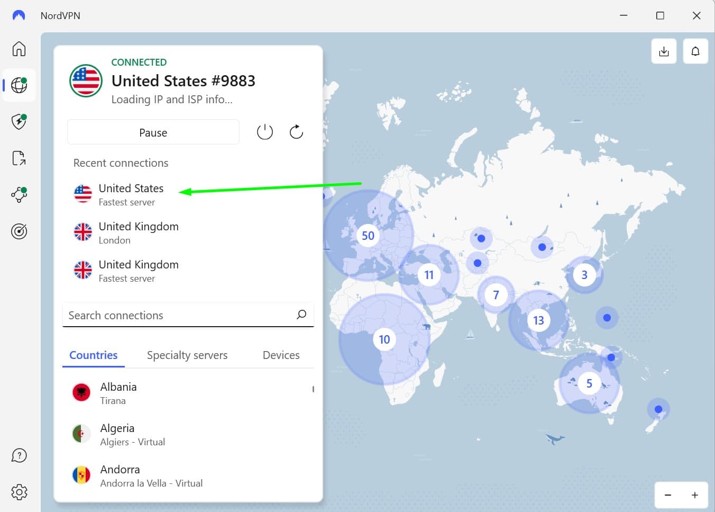Click the Search connections field
The width and height of the screenshot is (715, 512).
pos(188,315)
